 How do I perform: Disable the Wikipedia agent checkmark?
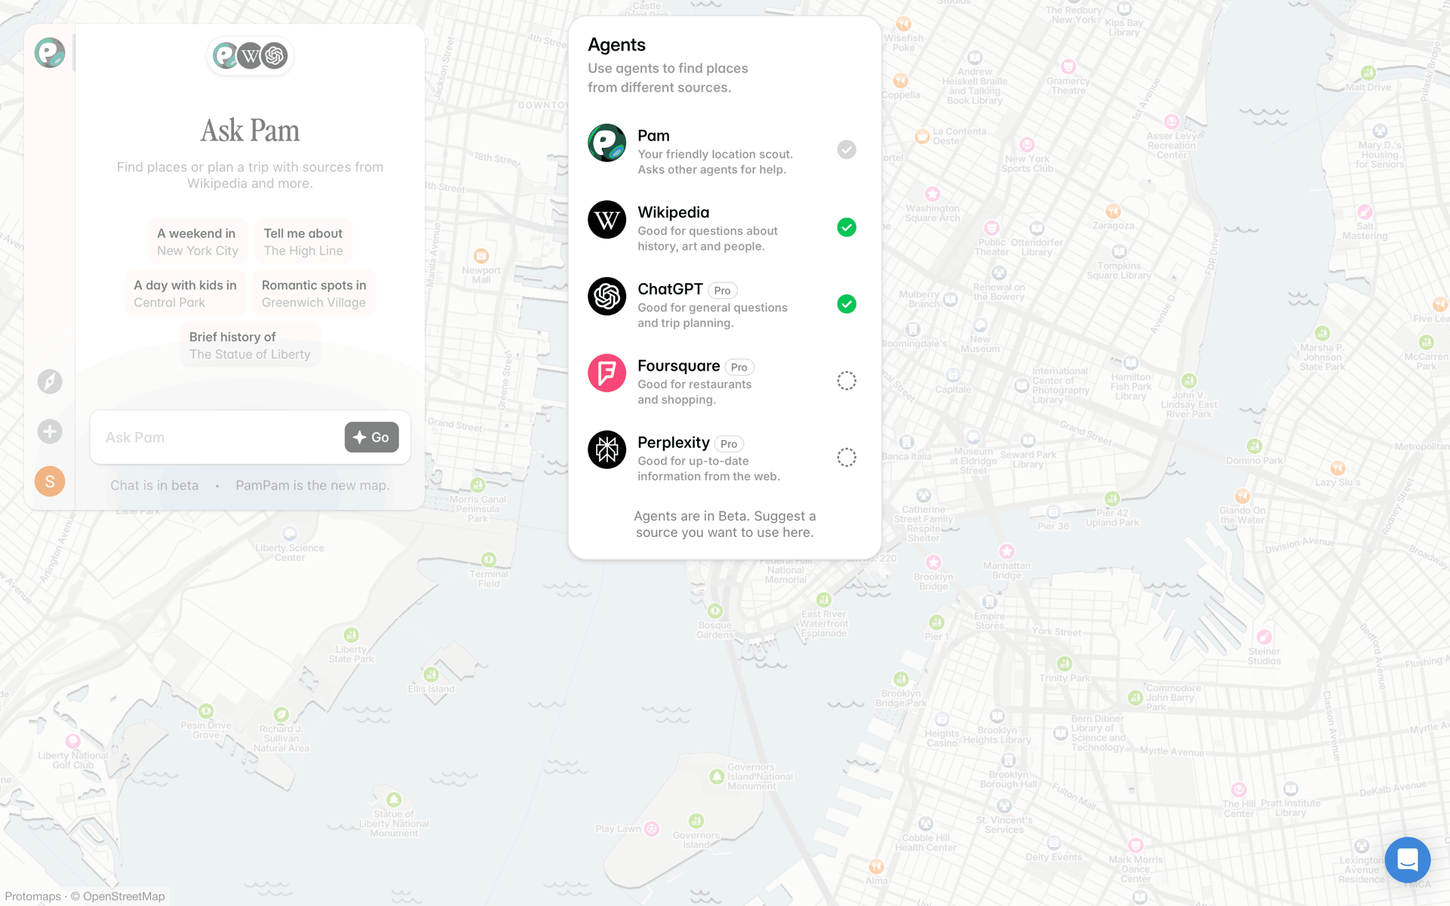pos(847,227)
